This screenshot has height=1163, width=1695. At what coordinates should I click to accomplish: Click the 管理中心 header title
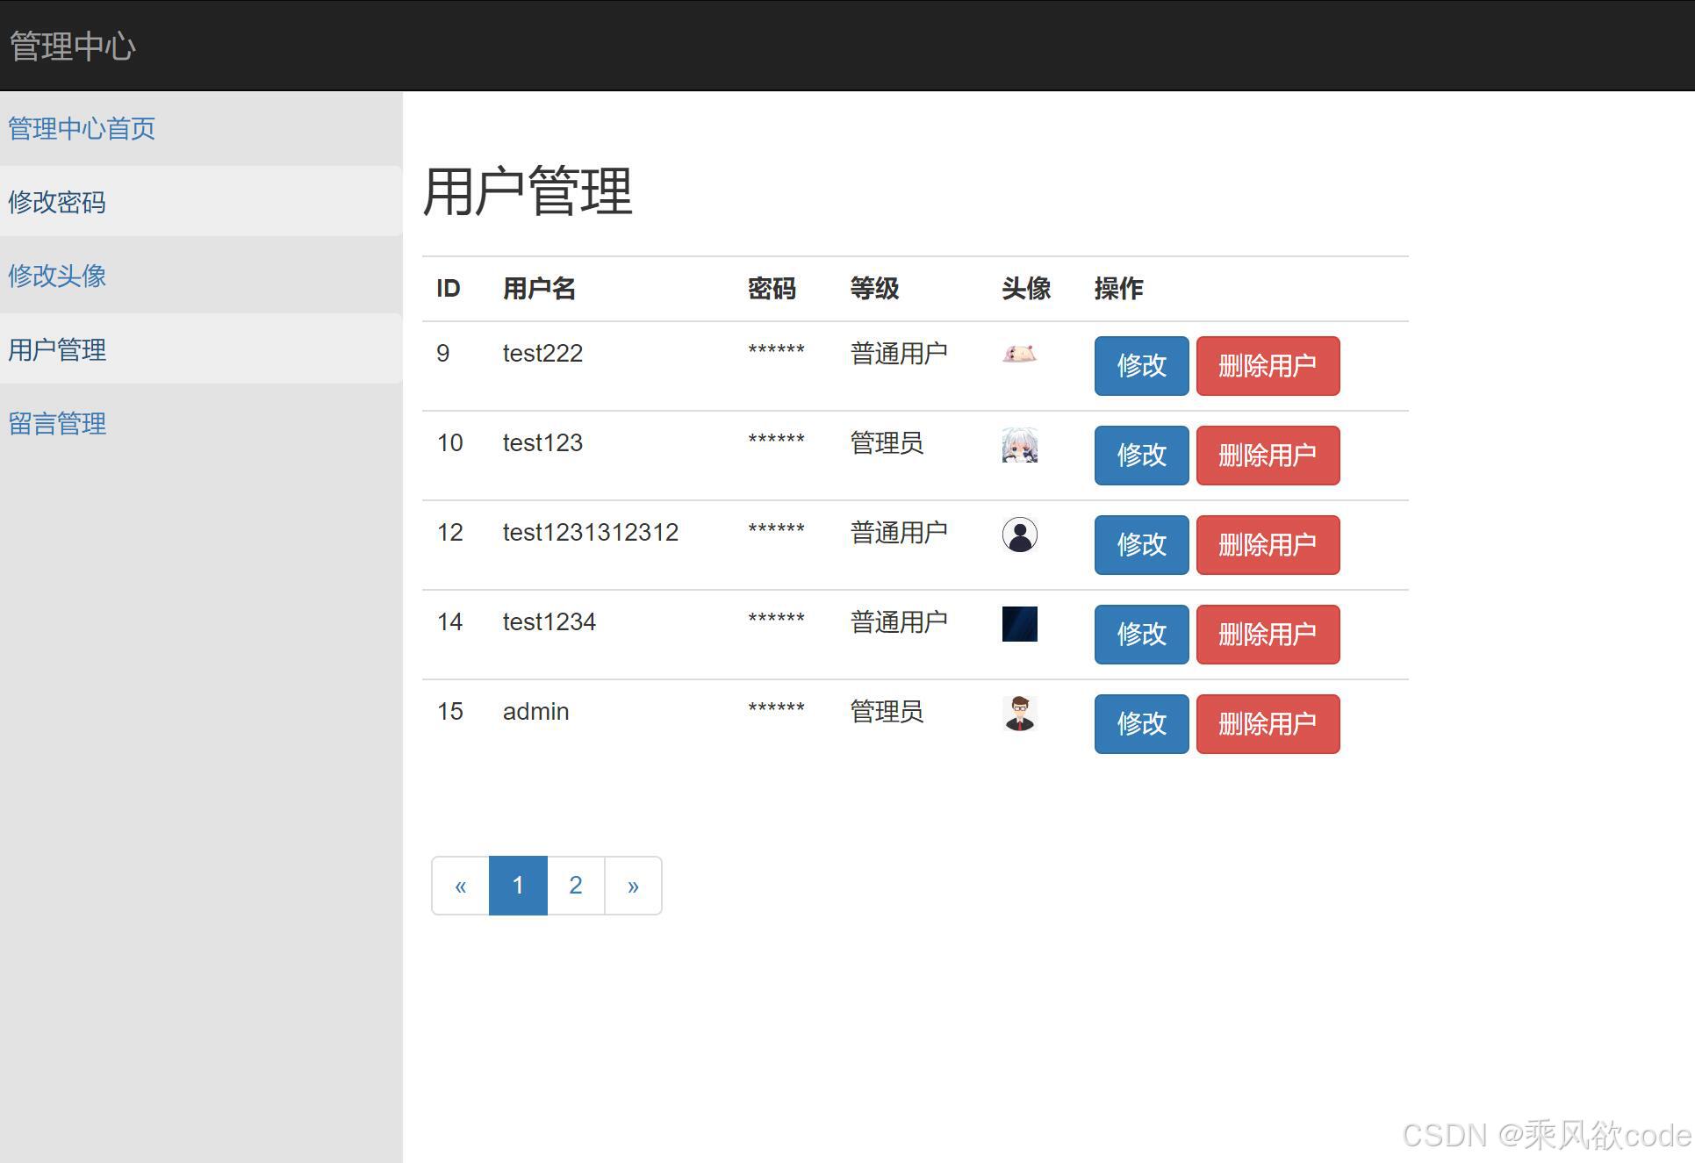click(73, 46)
